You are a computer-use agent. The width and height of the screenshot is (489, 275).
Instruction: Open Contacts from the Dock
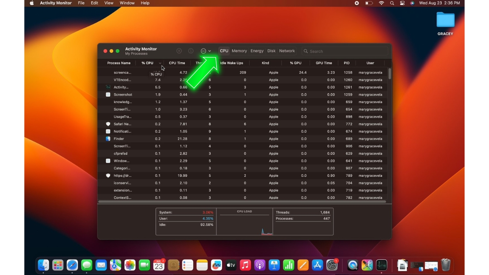coord(173,265)
